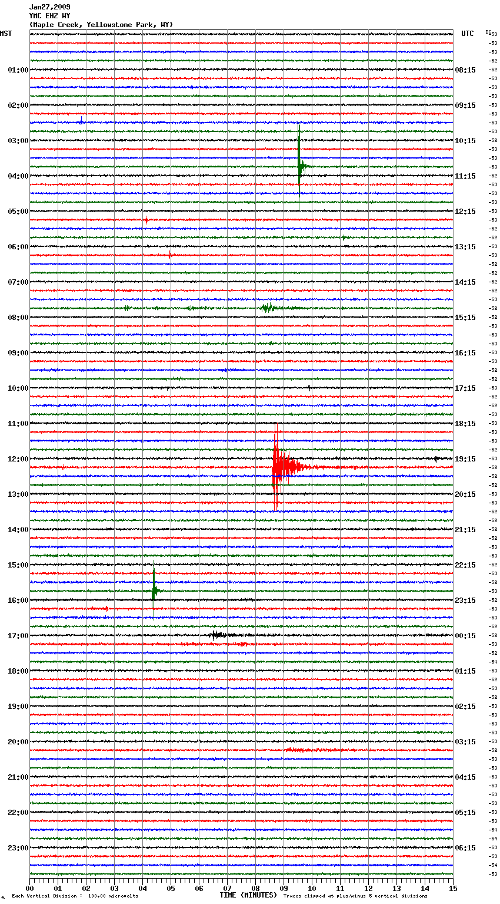Click the "17:15" UTC time label
This screenshot has height=904, width=500.
click(x=465, y=388)
